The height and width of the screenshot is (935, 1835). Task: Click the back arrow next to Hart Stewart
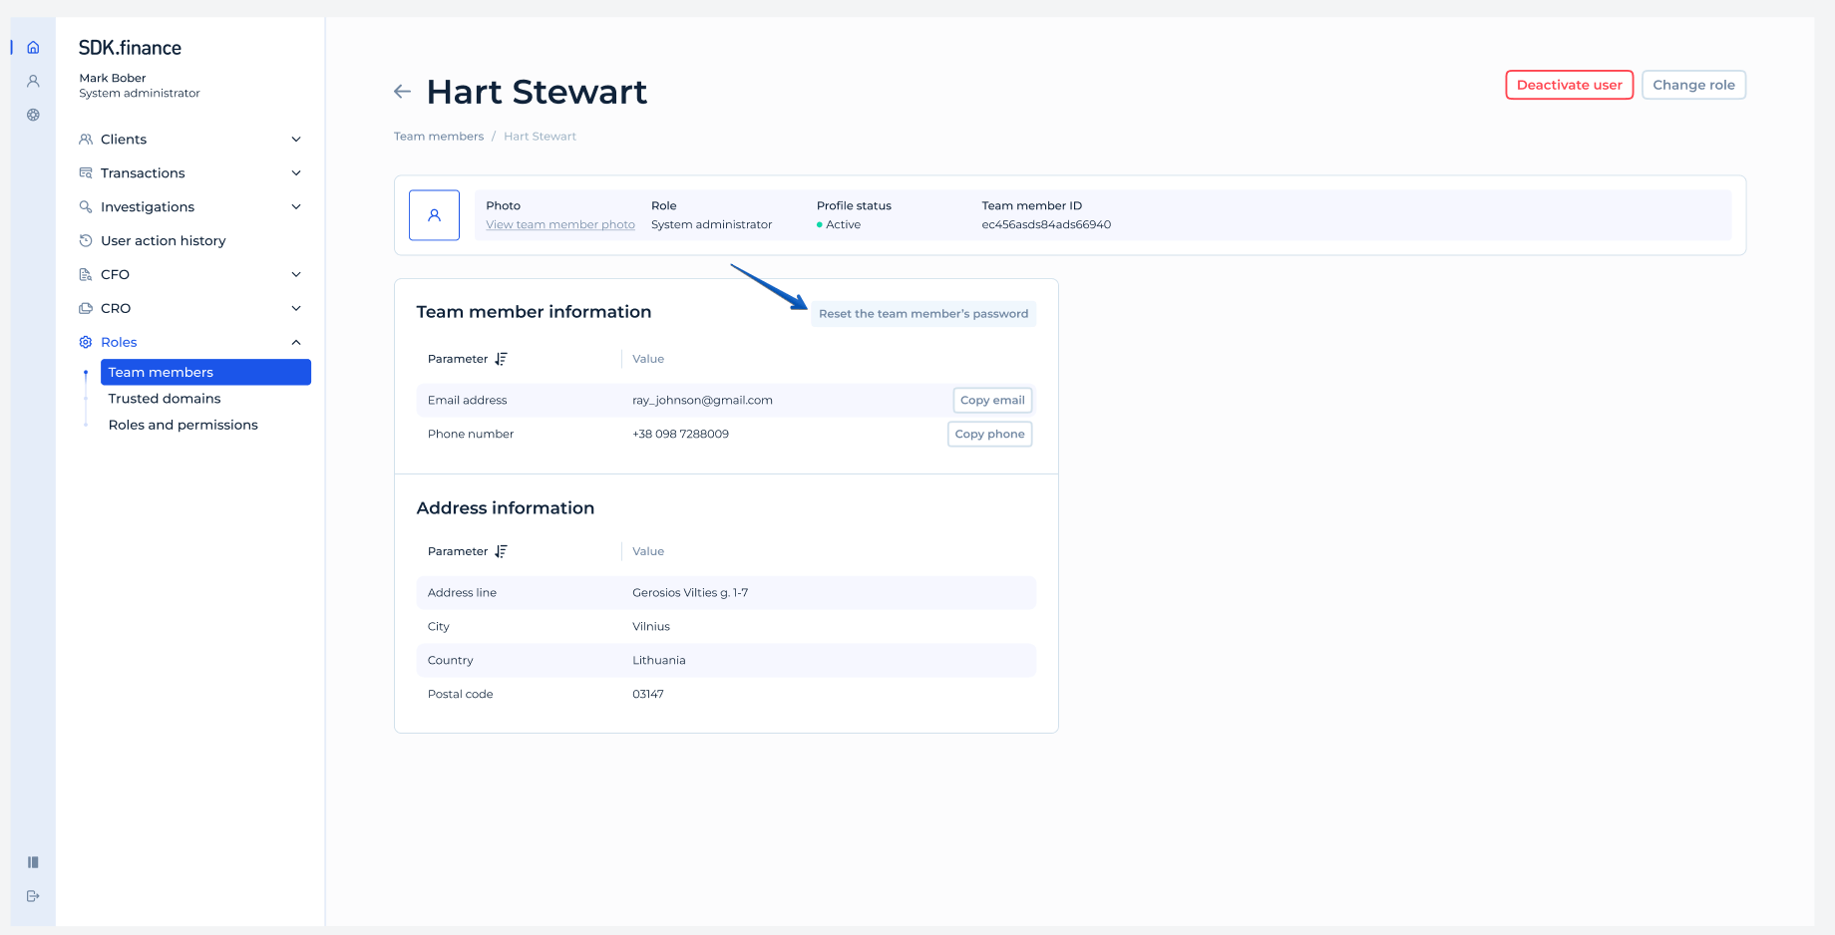(x=402, y=91)
